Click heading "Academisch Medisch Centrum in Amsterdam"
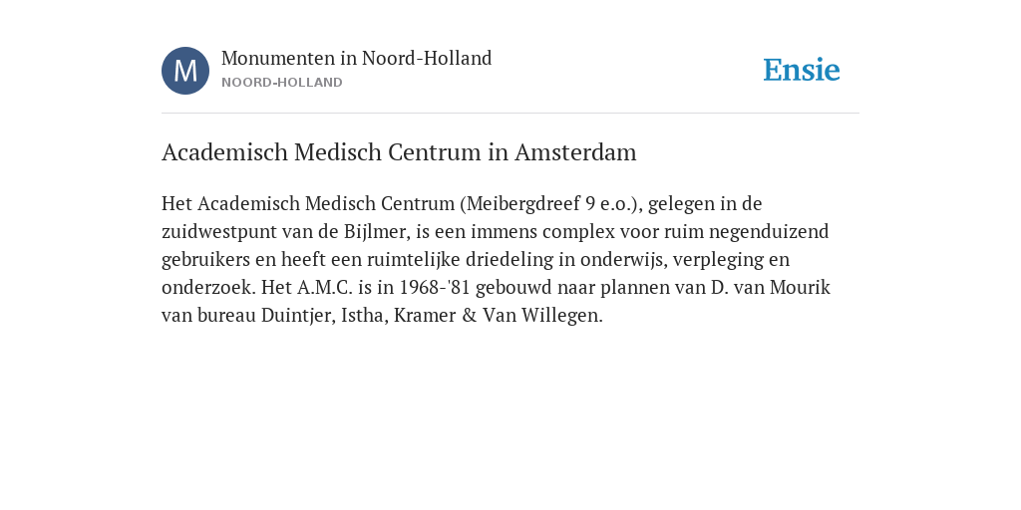This screenshot has height=510, width=1021. pos(399,152)
